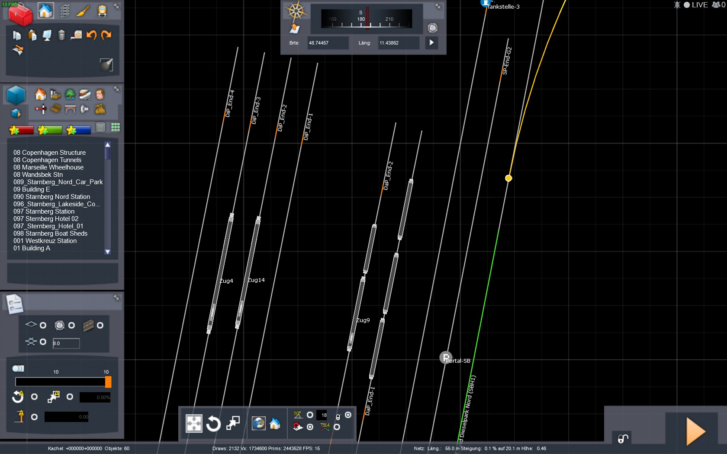
Task: Switch object browser to grid view
Action: coord(116,127)
